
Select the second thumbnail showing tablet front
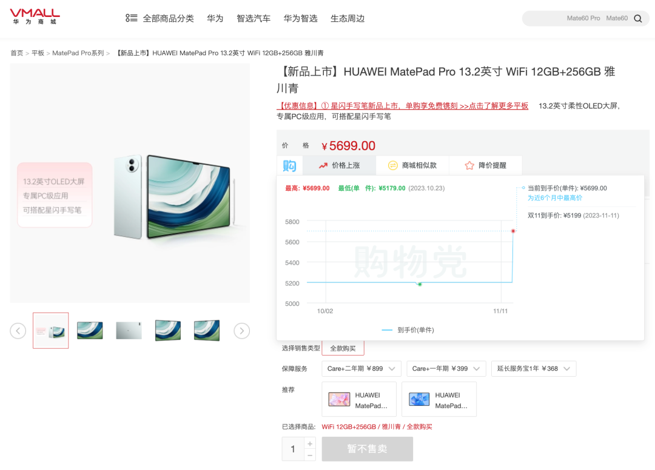click(90, 331)
